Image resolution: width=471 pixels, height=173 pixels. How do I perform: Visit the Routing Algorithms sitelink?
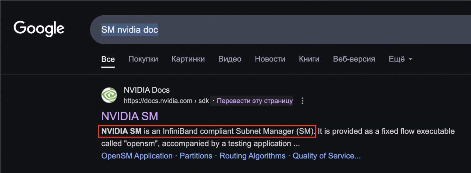(252, 156)
